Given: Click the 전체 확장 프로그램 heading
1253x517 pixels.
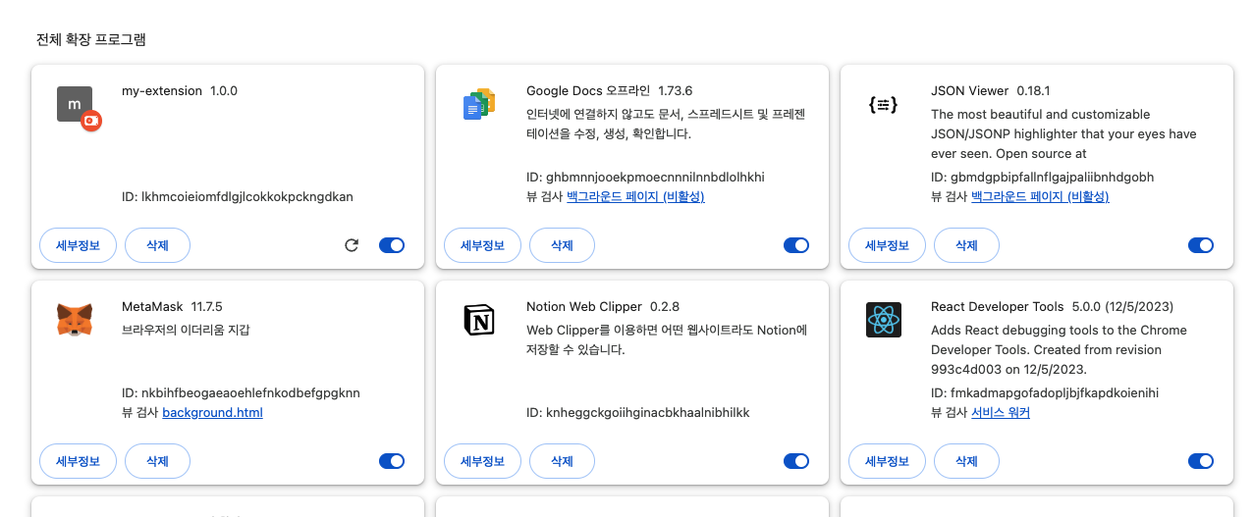Looking at the screenshot, I should tap(91, 40).
